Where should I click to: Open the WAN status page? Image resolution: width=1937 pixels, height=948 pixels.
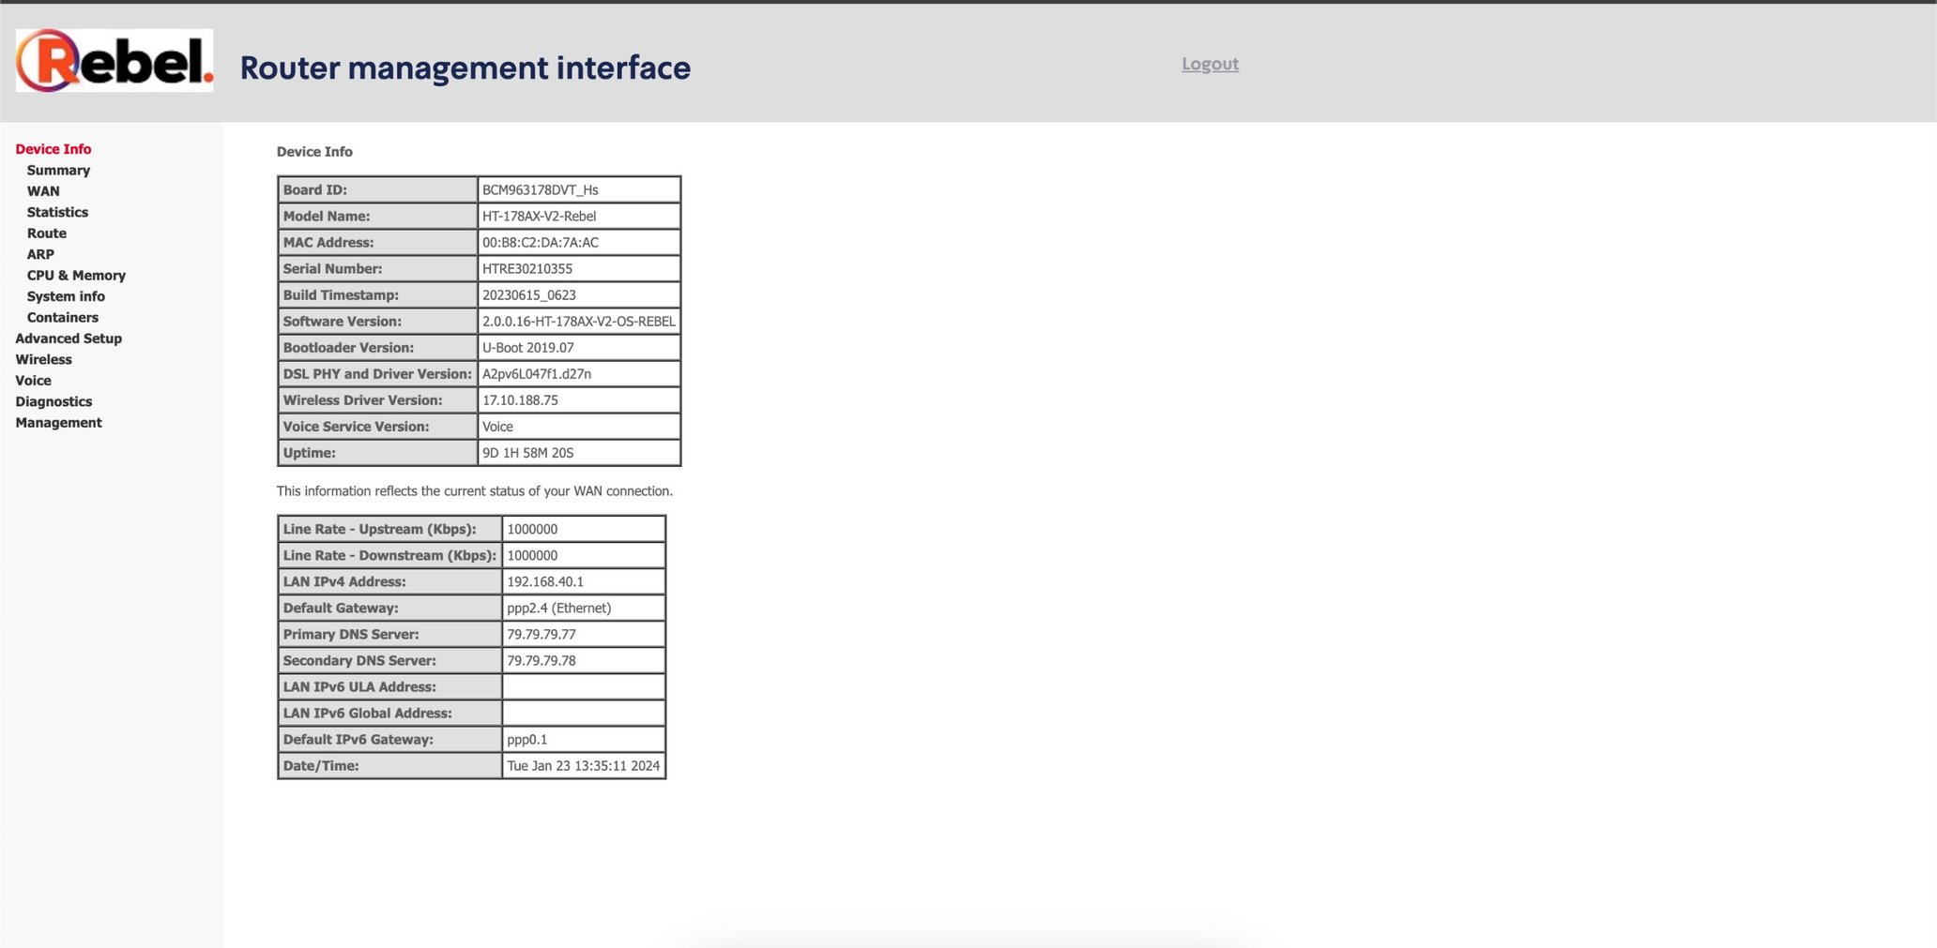(x=42, y=190)
